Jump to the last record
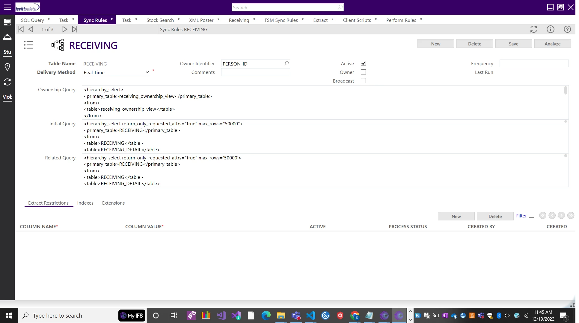 click(x=75, y=29)
